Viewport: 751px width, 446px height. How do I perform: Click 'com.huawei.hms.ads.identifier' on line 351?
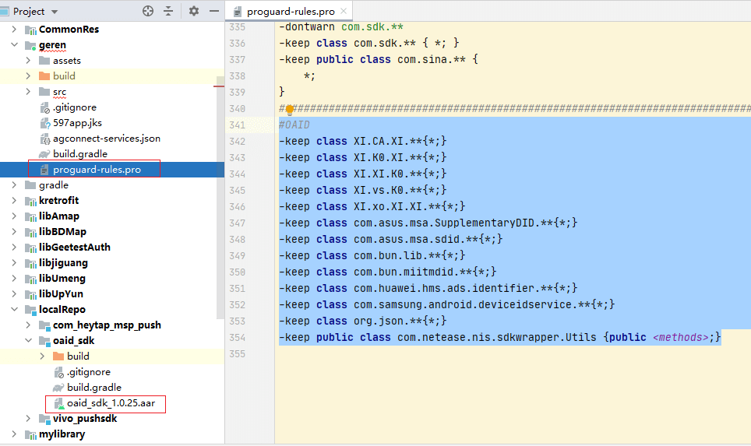click(x=443, y=288)
